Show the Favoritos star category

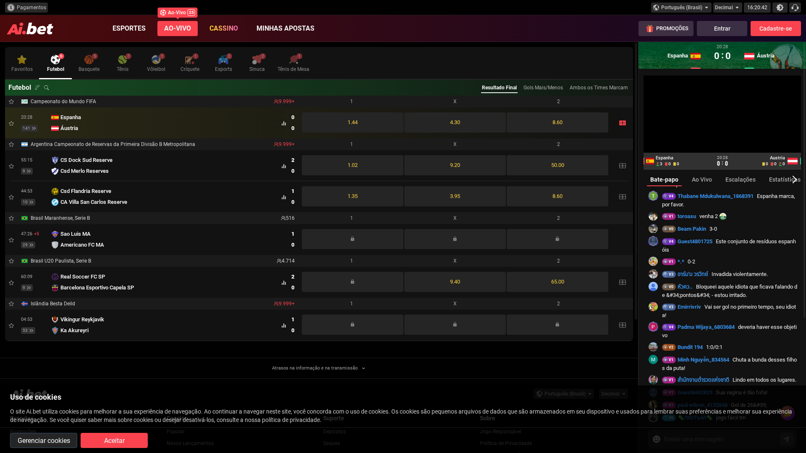(x=22, y=63)
